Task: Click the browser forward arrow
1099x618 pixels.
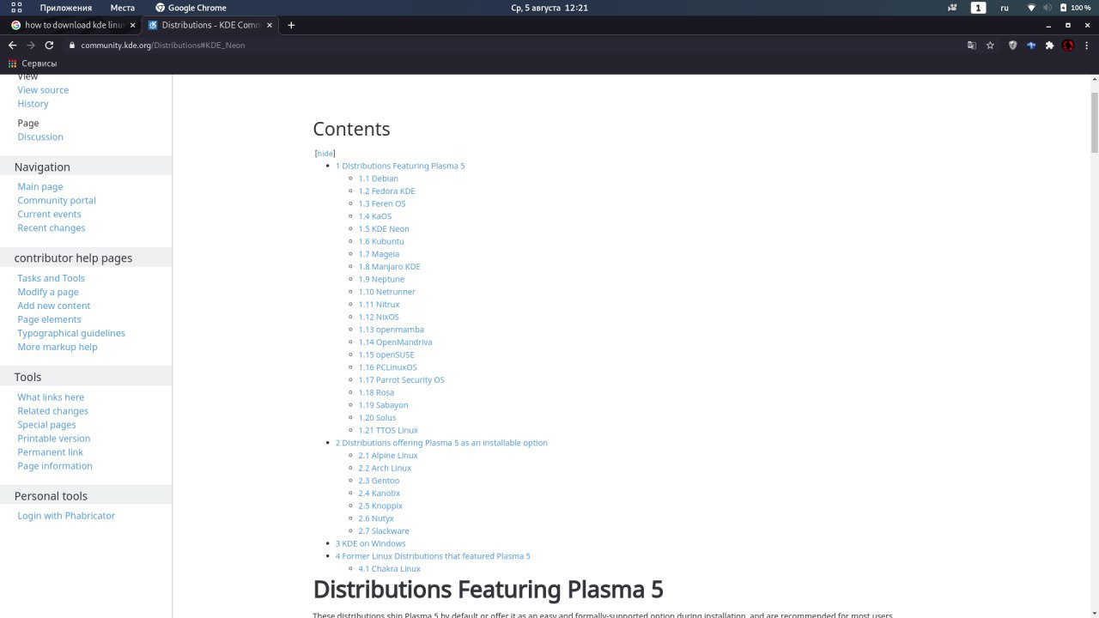Action: coord(31,45)
